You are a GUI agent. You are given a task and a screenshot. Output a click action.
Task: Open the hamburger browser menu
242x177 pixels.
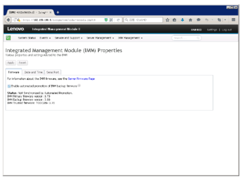(233, 20)
